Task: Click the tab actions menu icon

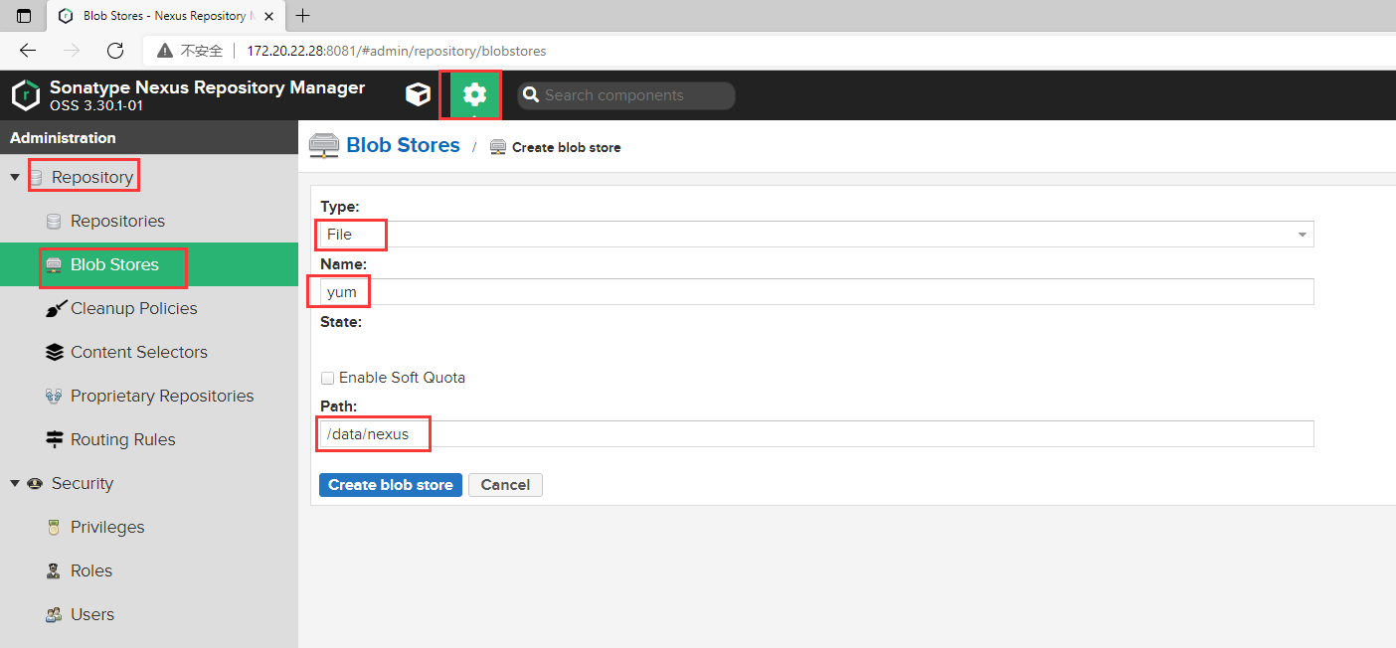Action: point(24,16)
